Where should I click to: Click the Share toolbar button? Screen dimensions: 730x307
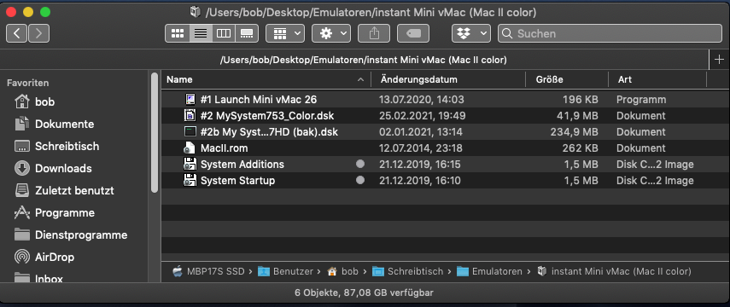[x=374, y=33]
